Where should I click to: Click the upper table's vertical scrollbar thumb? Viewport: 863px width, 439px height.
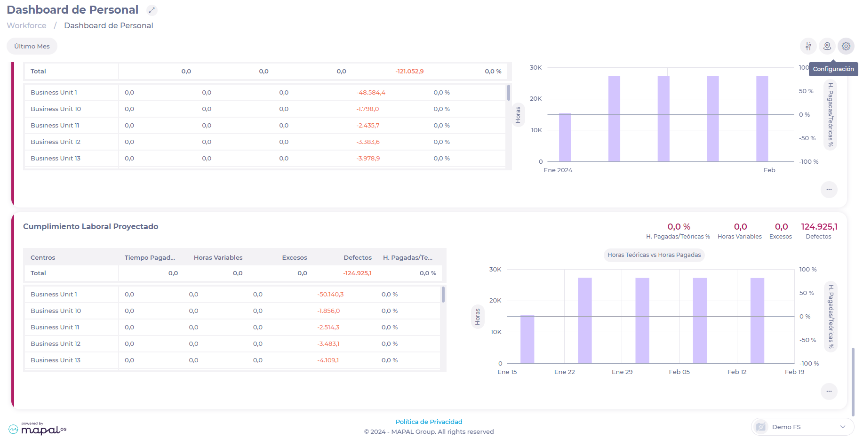[x=508, y=93]
